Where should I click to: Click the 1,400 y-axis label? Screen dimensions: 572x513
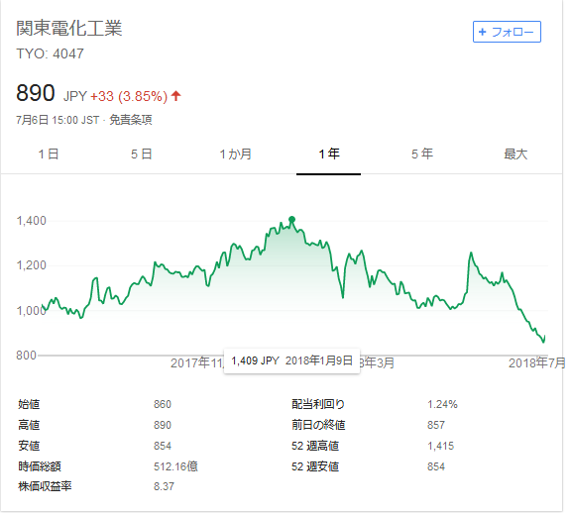point(32,221)
